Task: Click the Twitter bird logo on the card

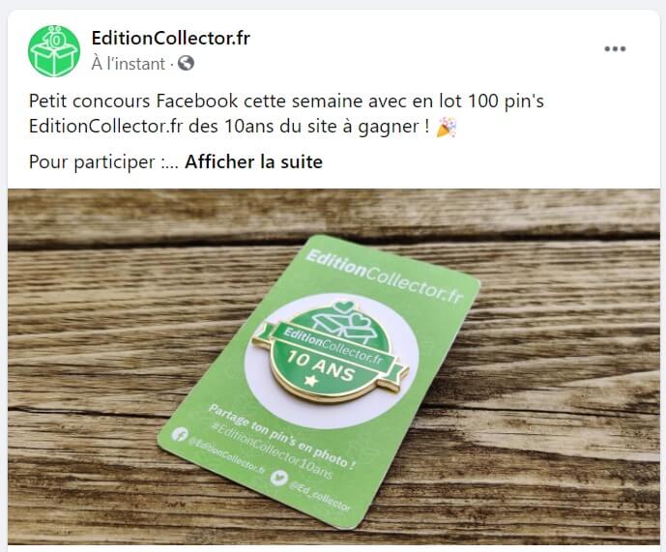Action: [x=279, y=478]
